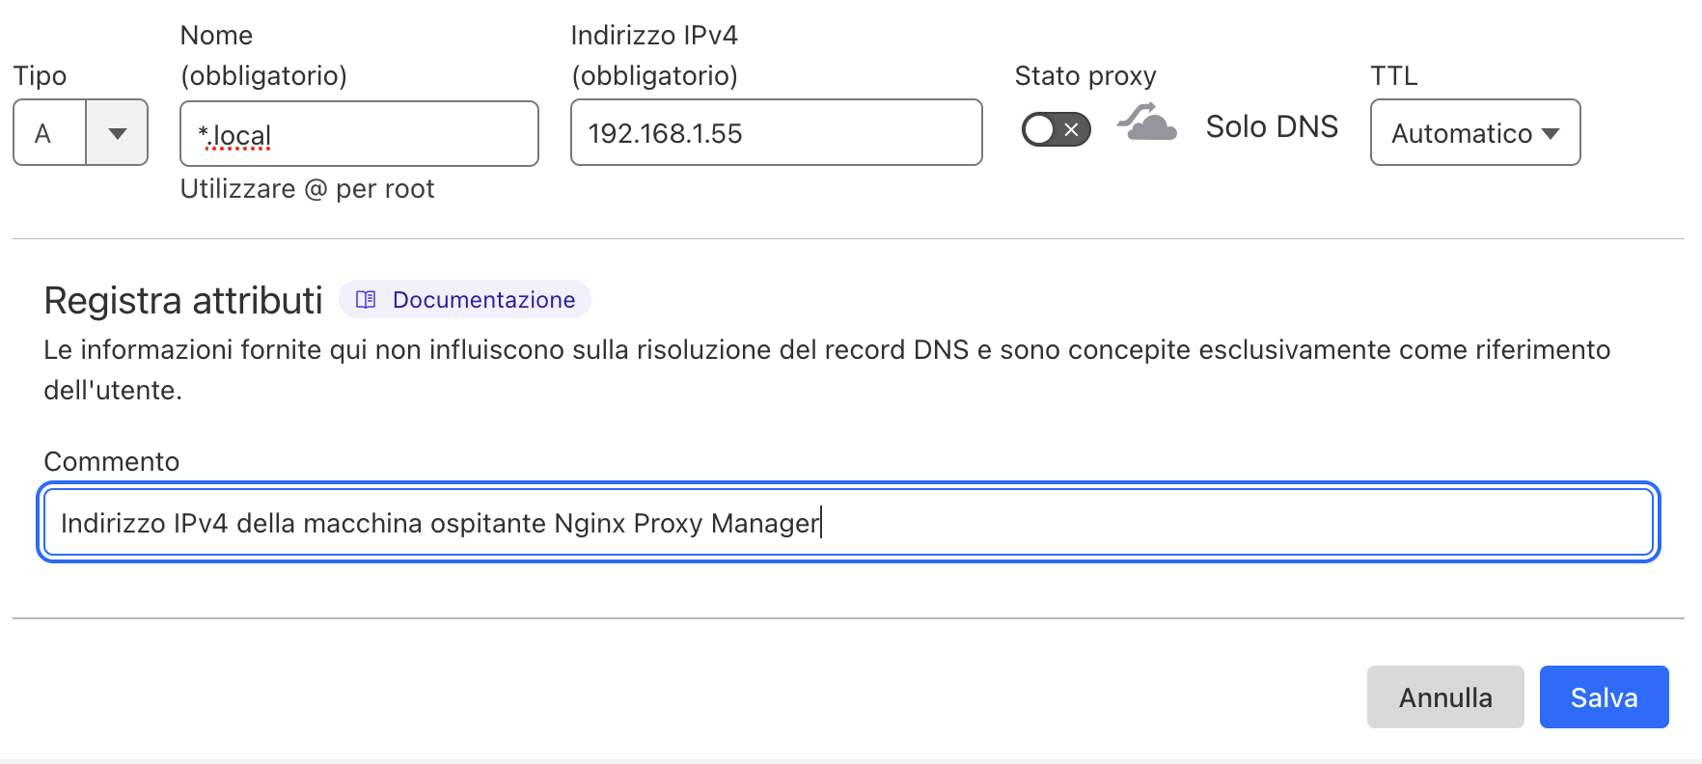Click the open-book Documentazione icon
The image size is (1702, 764).
tap(364, 300)
